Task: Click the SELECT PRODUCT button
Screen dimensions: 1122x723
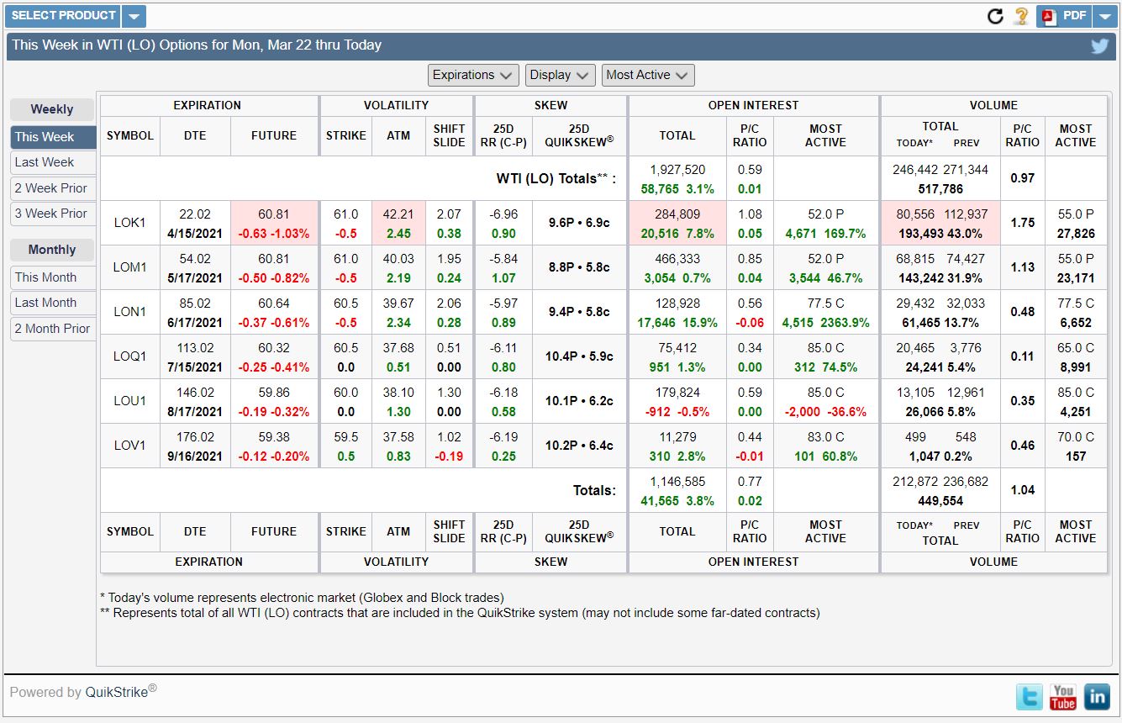Action: pos(63,16)
